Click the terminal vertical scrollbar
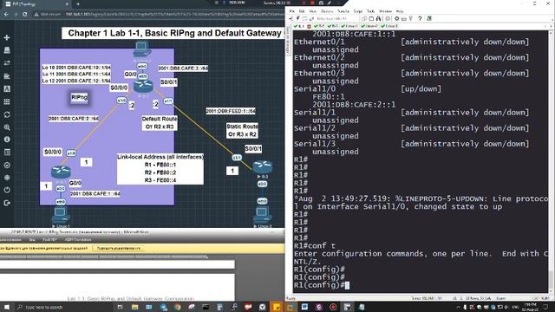Image resolution: width=555 pixels, height=312 pixels. 551,161
